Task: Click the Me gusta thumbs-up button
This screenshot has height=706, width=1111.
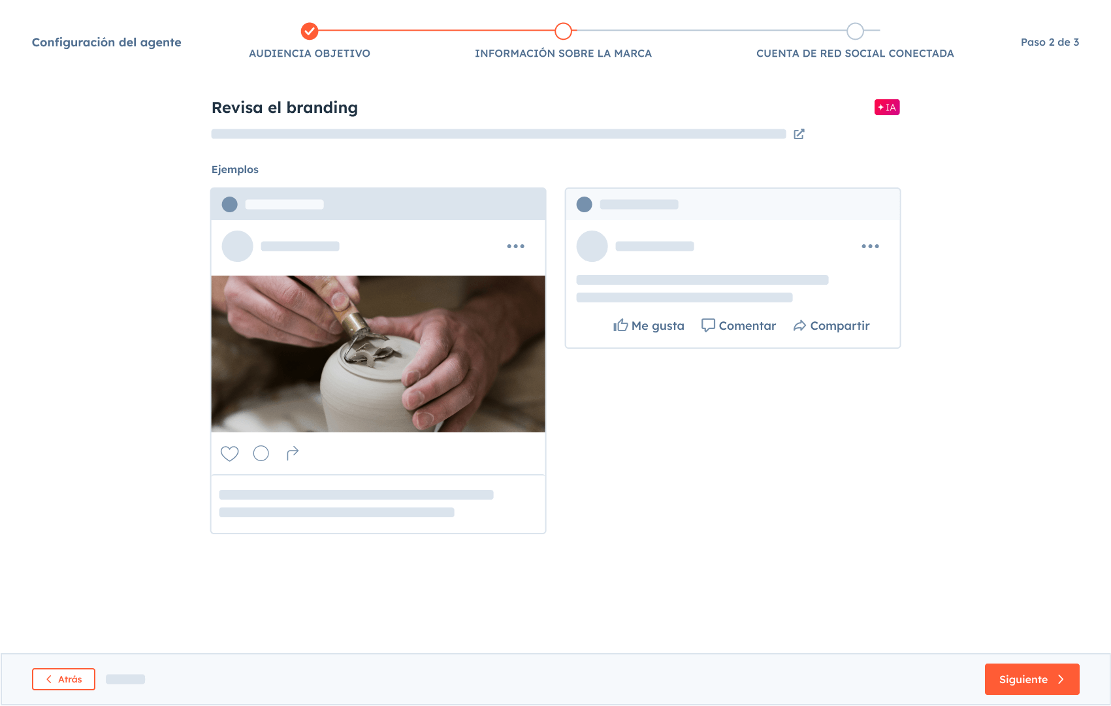Action: [649, 325]
